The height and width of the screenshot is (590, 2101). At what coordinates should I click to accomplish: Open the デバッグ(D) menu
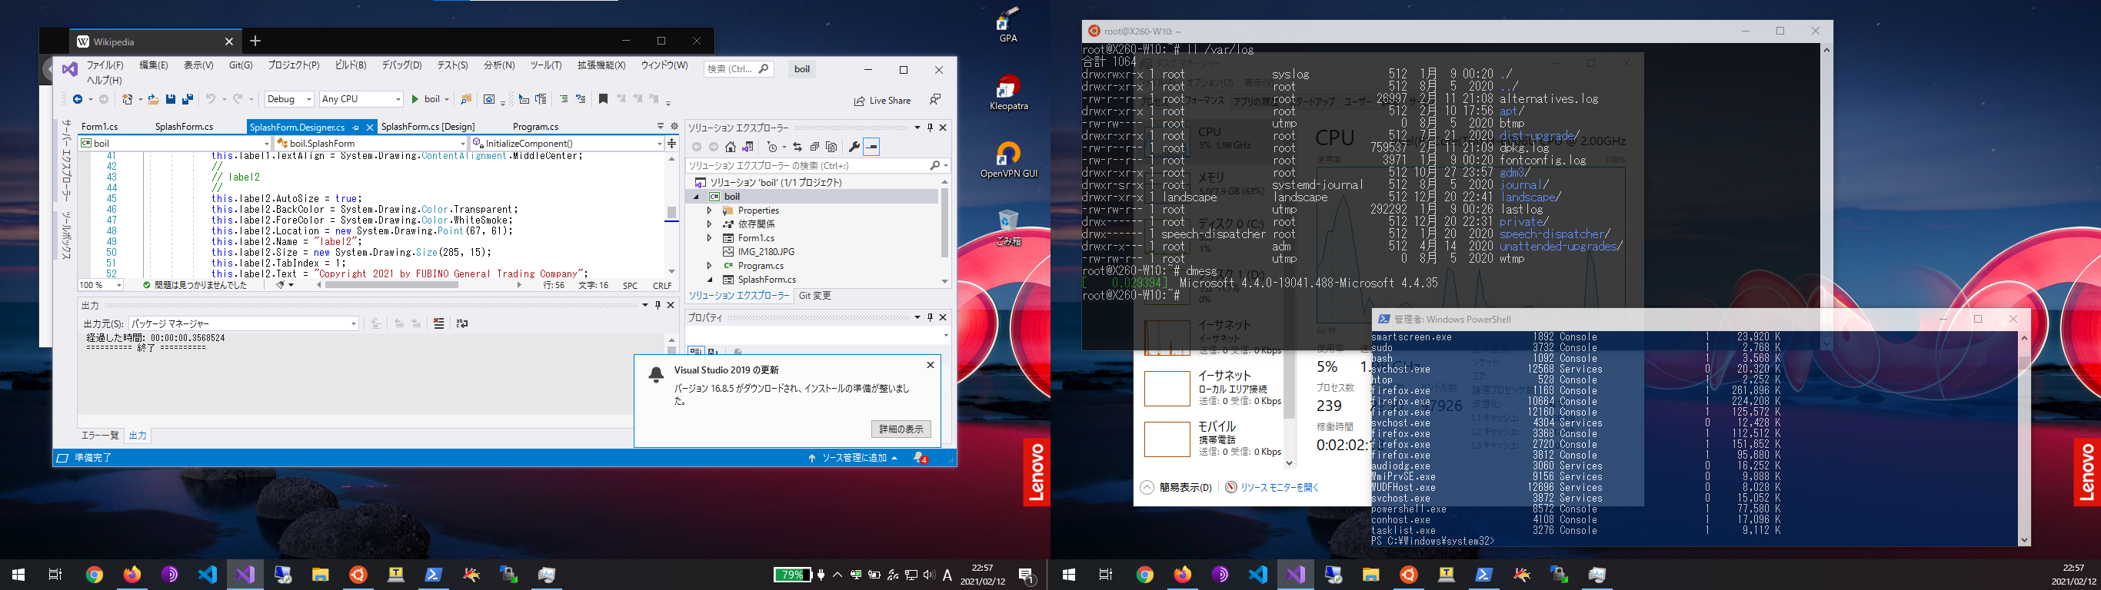pyautogui.click(x=401, y=65)
